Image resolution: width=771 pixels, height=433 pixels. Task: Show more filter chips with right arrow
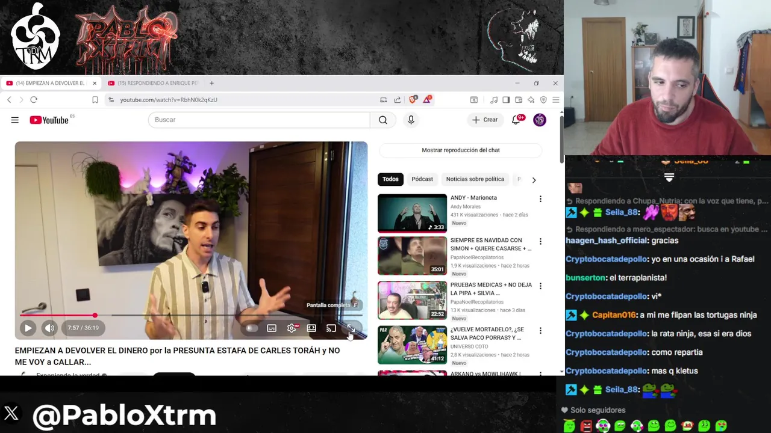pyautogui.click(x=534, y=179)
